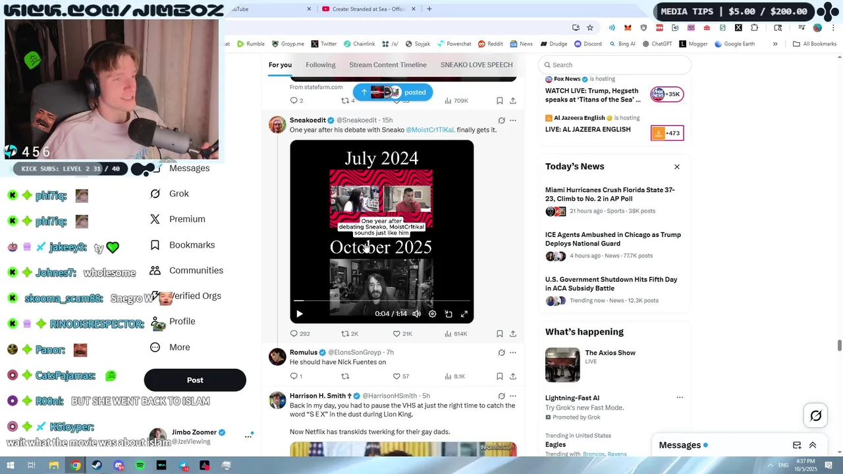Image resolution: width=843 pixels, height=474 pixels.
Task: Open Grok in the sidebar
Action: 170,194
